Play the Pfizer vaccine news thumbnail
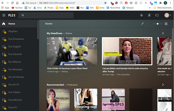 click(72, 51)
